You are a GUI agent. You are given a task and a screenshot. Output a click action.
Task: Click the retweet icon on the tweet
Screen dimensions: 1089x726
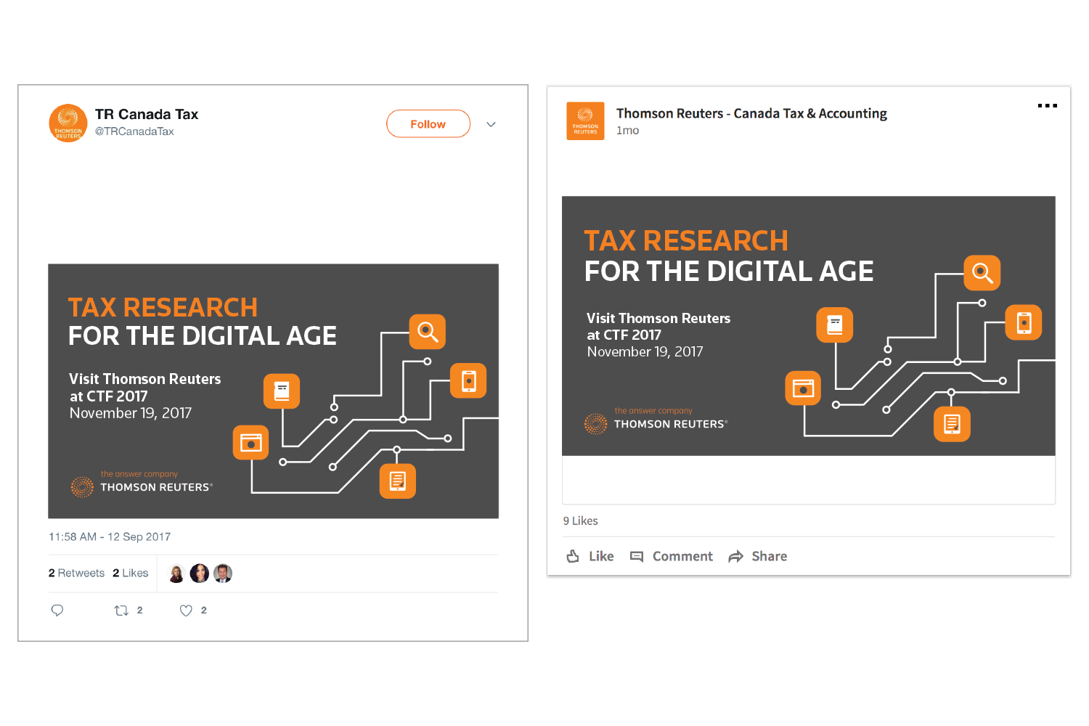(121, 611)
